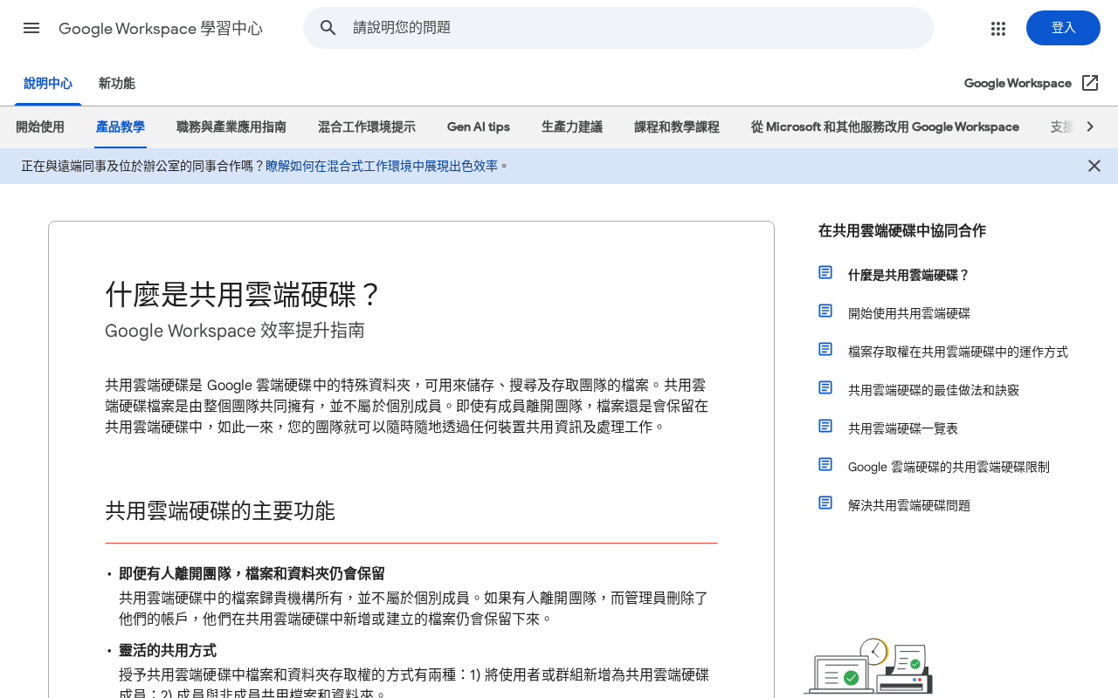1118x698 pixels.
Task: Open sidebar article 開始使用共用雲端硬碟
Action: click(x=908, y=313)
